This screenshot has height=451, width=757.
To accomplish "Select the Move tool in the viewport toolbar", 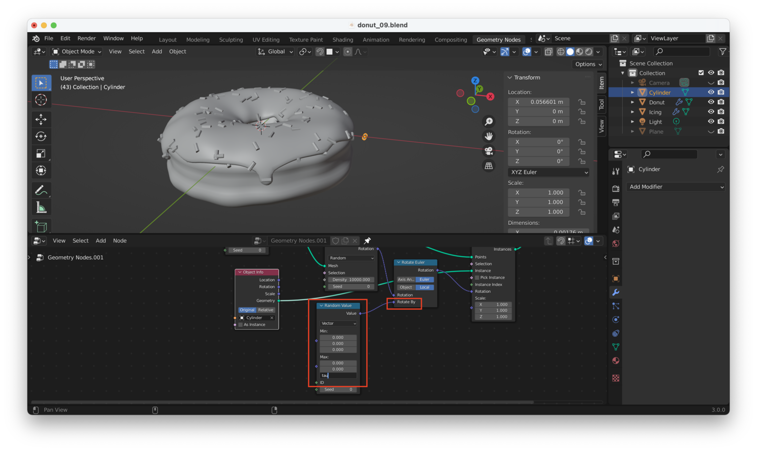I will [41, 119].
